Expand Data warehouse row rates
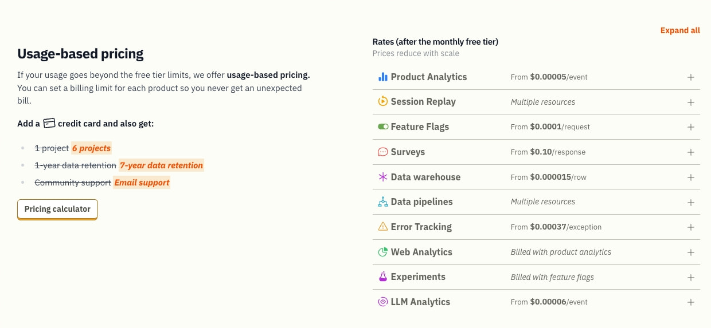 click(691, 177)
